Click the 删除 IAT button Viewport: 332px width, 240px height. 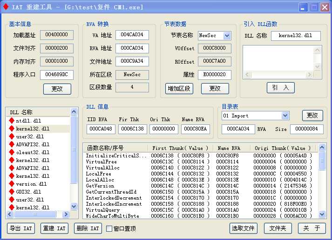[x=88, y=228]
